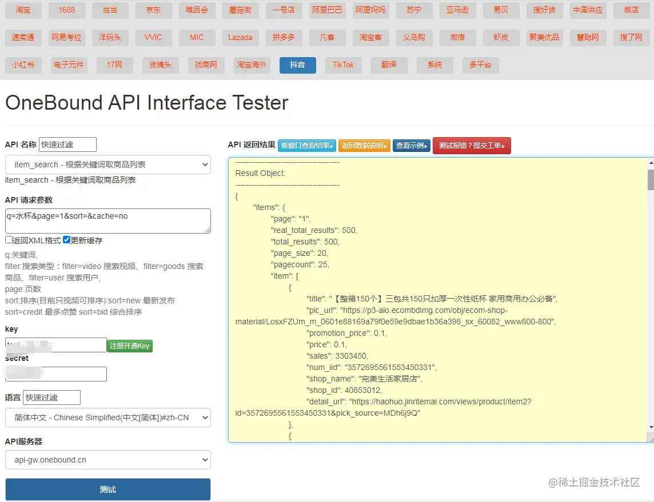This screenshot has width=654, height=502.
Task: Focus the 语言 quick filter field
Action: click(x=51, y=397)
